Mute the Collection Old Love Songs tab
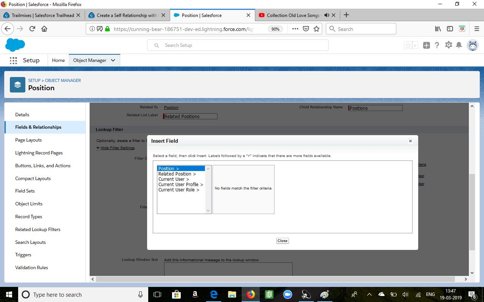 pos(327,15)
